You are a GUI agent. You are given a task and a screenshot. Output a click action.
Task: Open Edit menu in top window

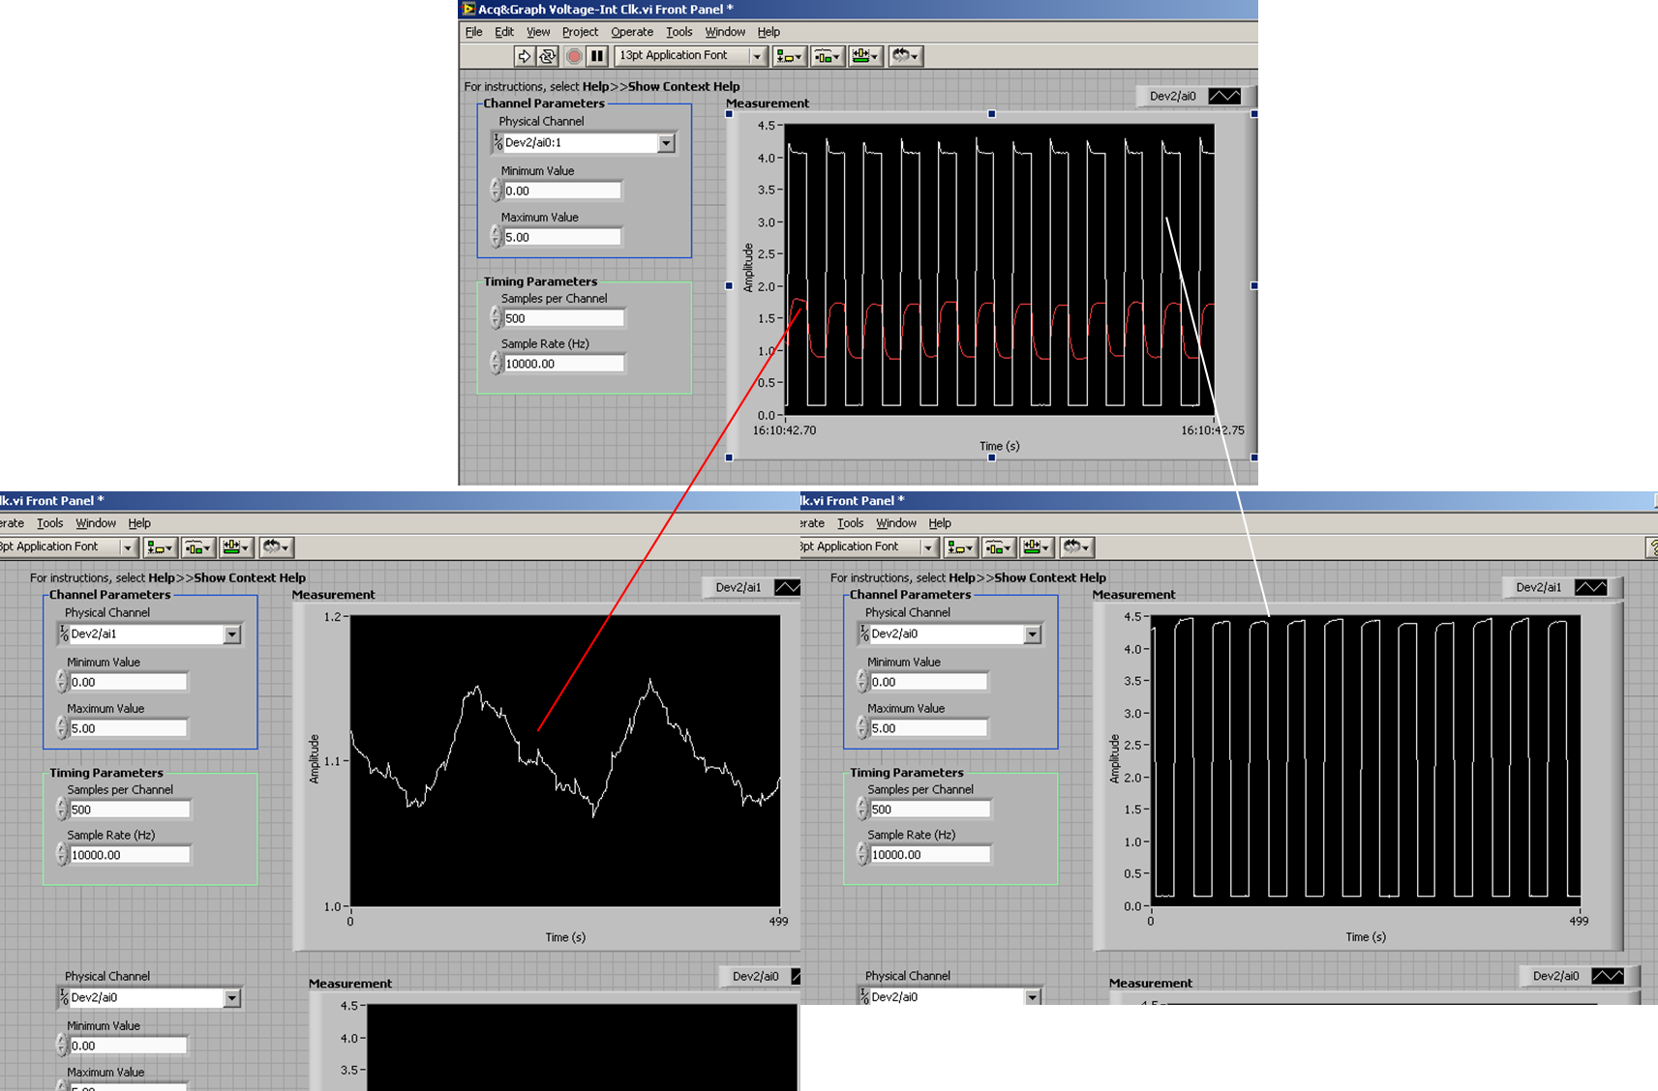504,32
